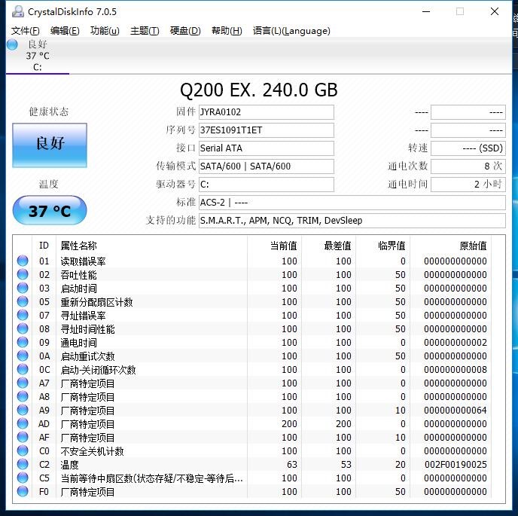Click status icon for row A9

23,410
